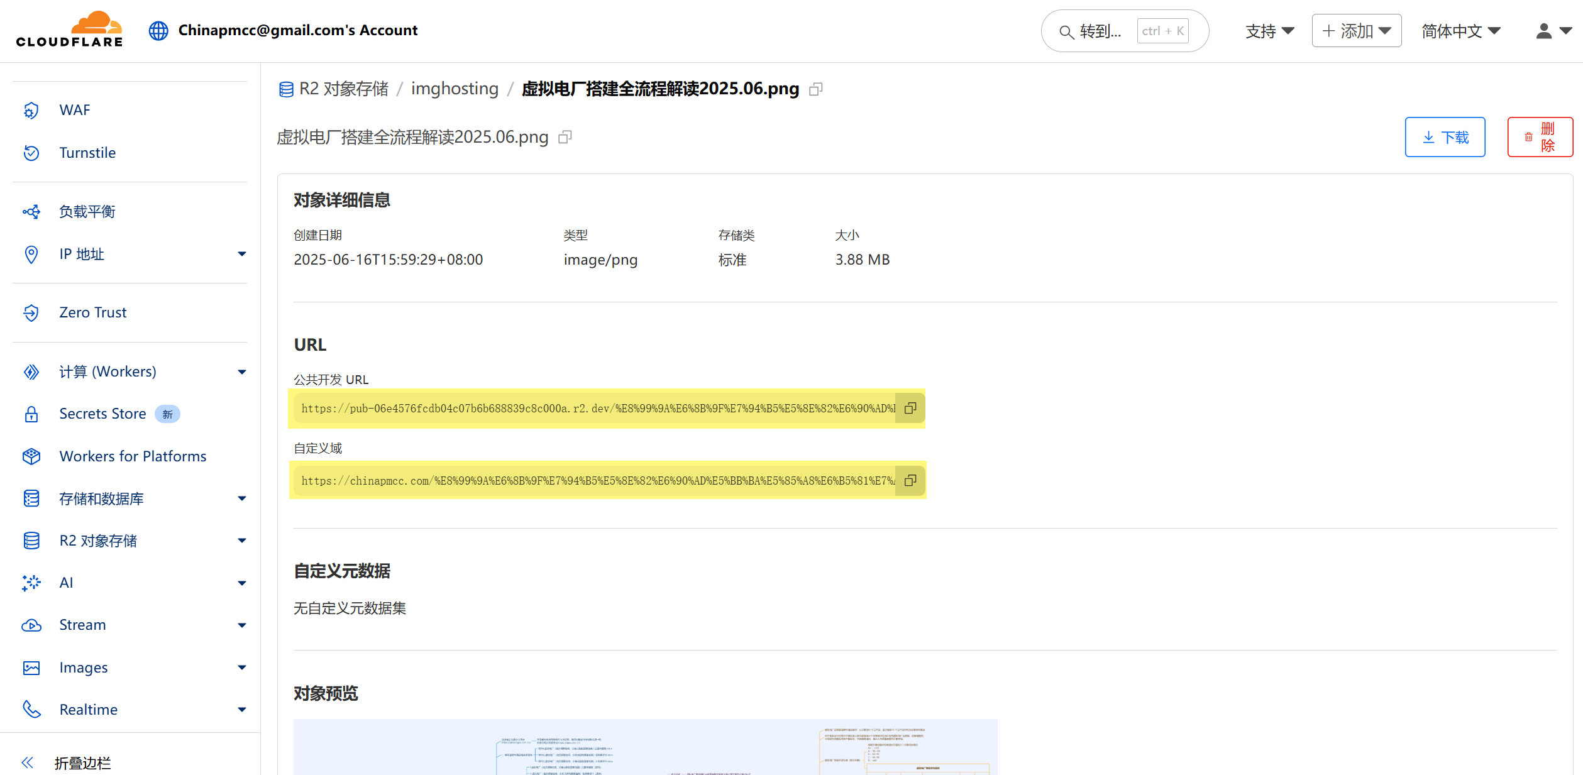Image resolution: width=1583 pixels, height=775 pixels.
Task: Click the 下载 download button
Action: coord(1444,137)
